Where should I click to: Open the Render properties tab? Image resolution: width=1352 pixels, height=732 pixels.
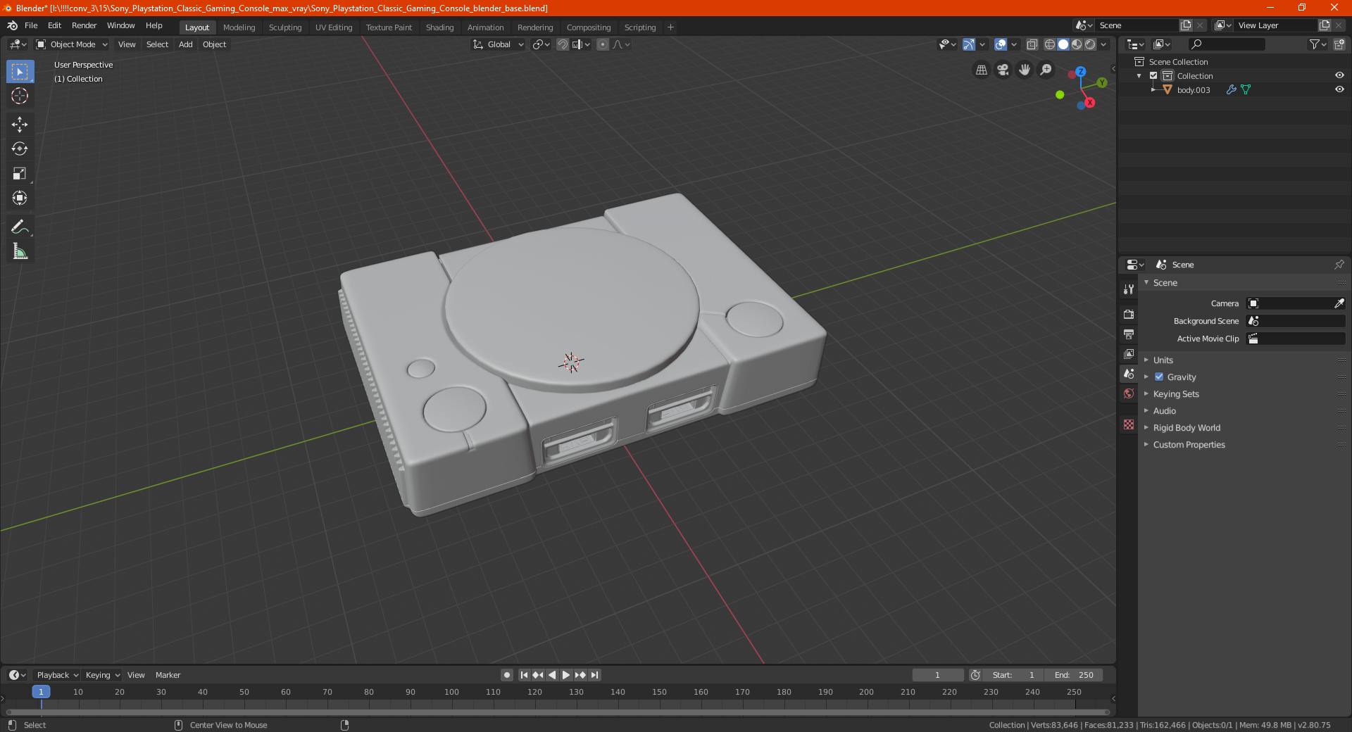[x=1129, y=314]
